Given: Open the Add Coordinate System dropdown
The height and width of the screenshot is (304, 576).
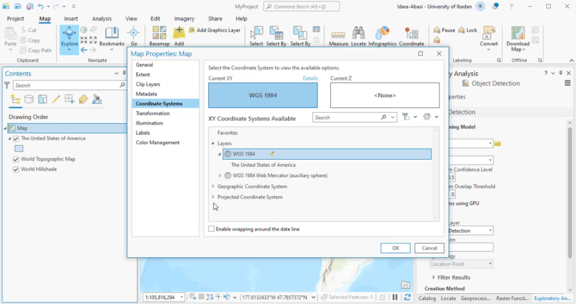Looking at the screenshot, I should point(436,117).
